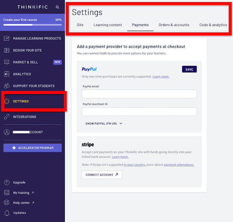Open PayPal Learn more link

click(161, 77)
